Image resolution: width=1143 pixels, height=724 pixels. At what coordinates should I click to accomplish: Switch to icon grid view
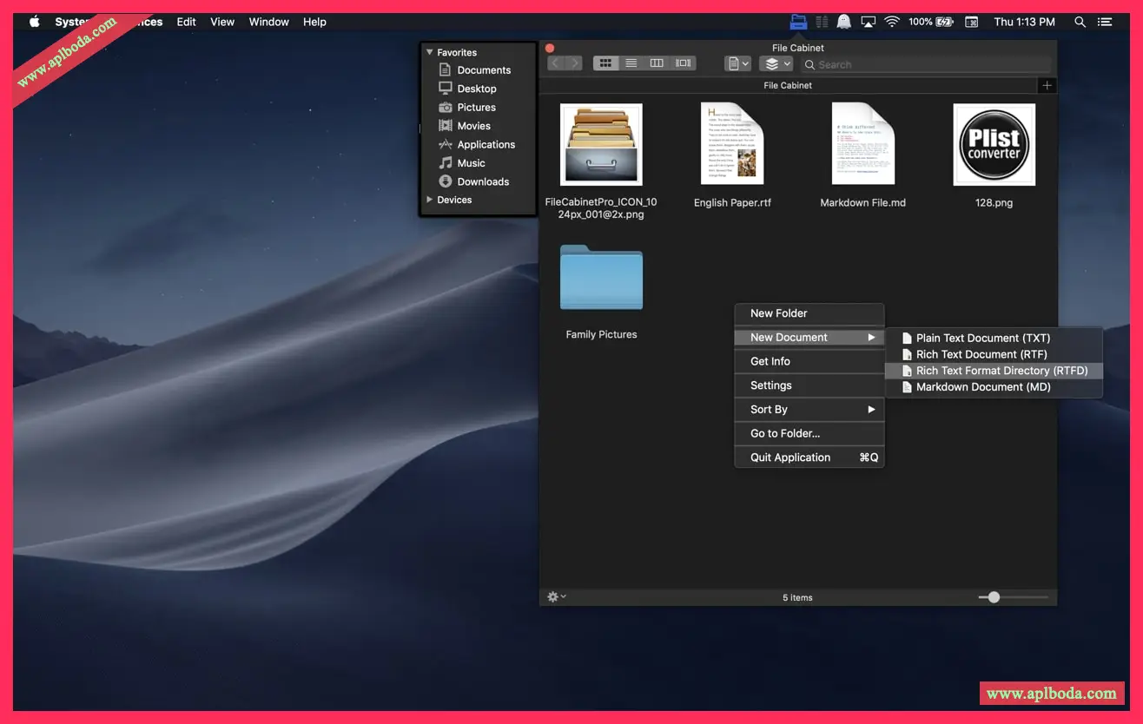click(605, 63)
